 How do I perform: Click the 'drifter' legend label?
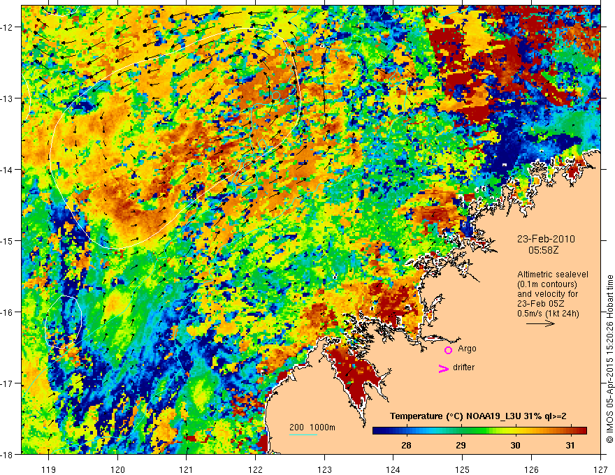463,367
